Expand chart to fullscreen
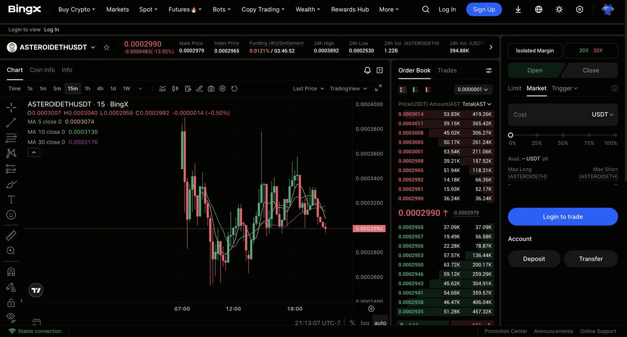This screenshot has height=337, width=627. [378, 88]
